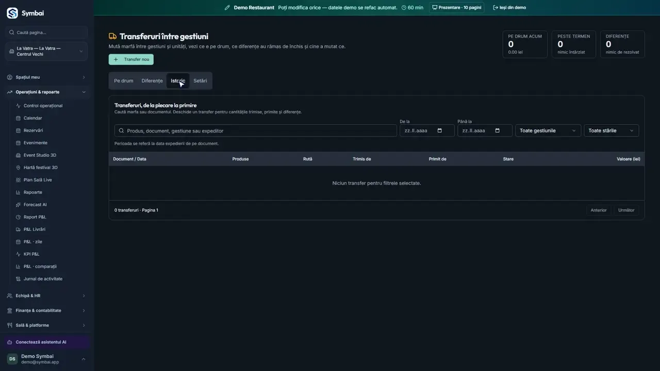The width and height of the screenshot is (660, 371).
Task: Switch to the Pe drum tab
Action: tap(124, 81)
